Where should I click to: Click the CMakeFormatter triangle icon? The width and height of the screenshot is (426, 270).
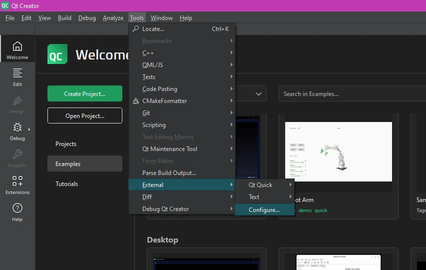point(136,101)
